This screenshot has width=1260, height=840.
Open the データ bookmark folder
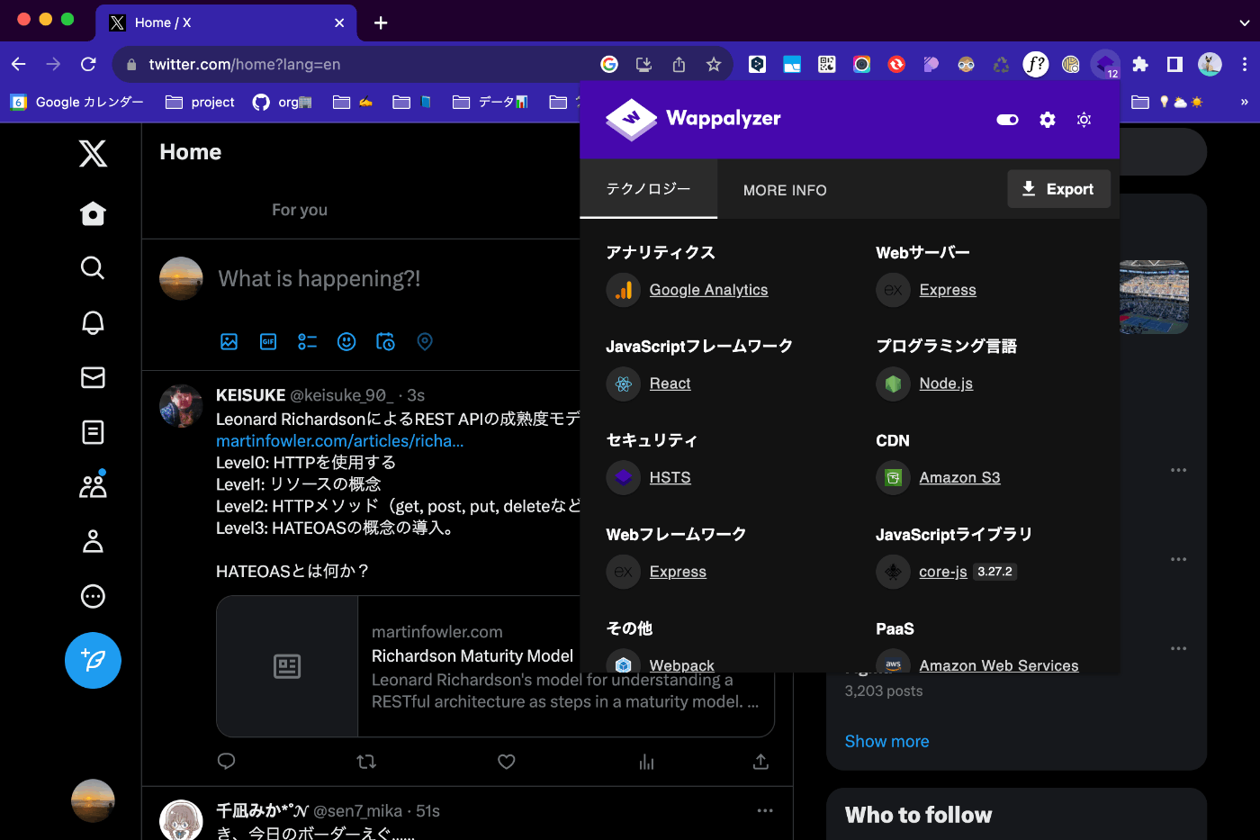490,103
